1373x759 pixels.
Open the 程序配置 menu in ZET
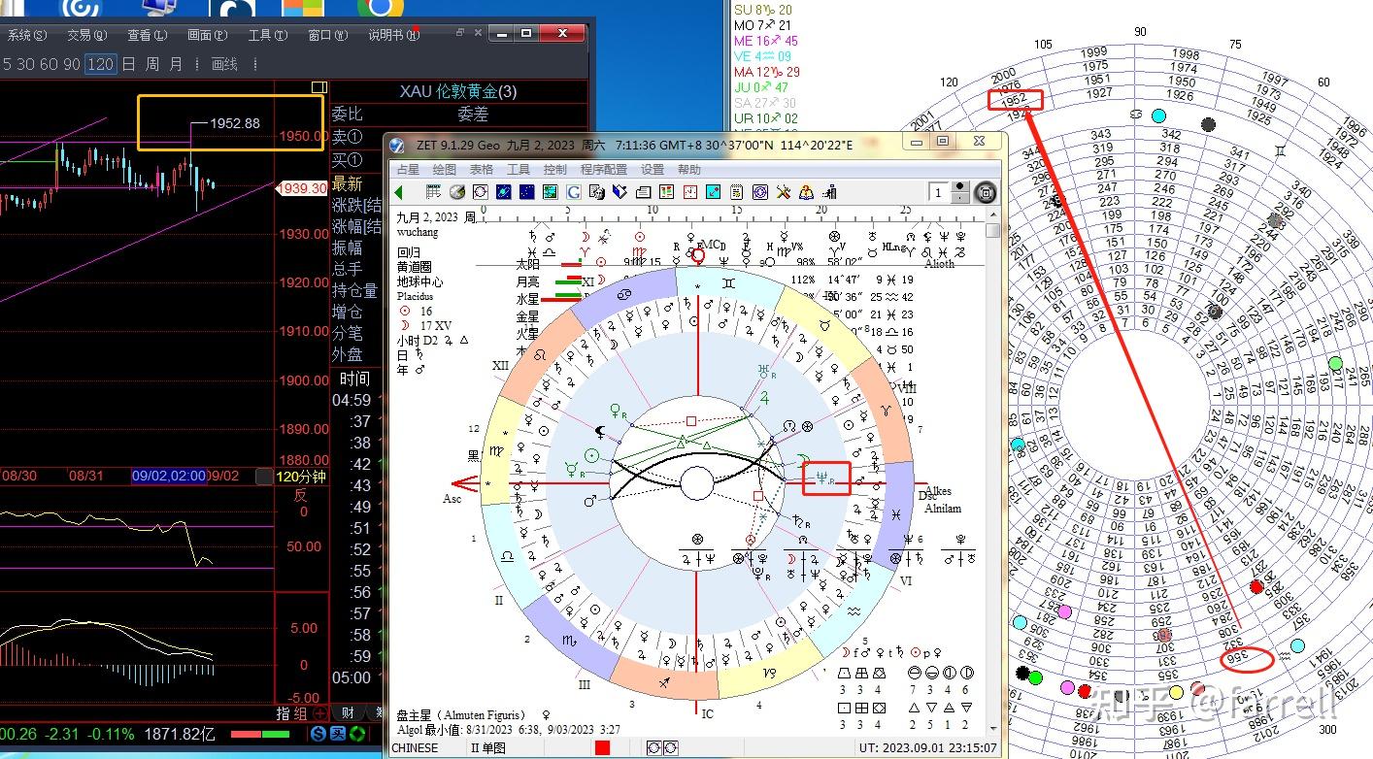click(x=604, y=169)
